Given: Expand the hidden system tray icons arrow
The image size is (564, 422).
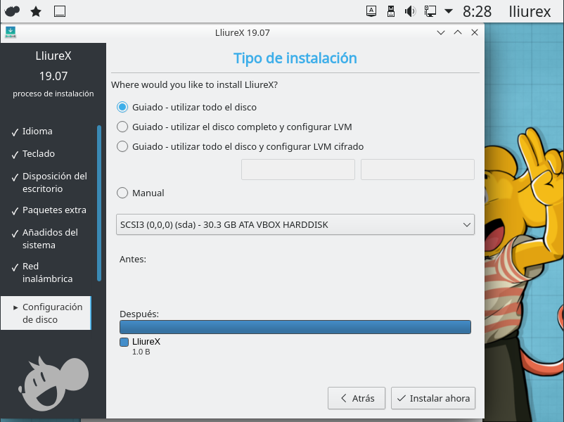Looking at the screenshot, I should click(449, 11).
